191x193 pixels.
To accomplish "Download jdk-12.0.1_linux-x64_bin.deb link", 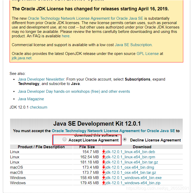I will (130, 152).
